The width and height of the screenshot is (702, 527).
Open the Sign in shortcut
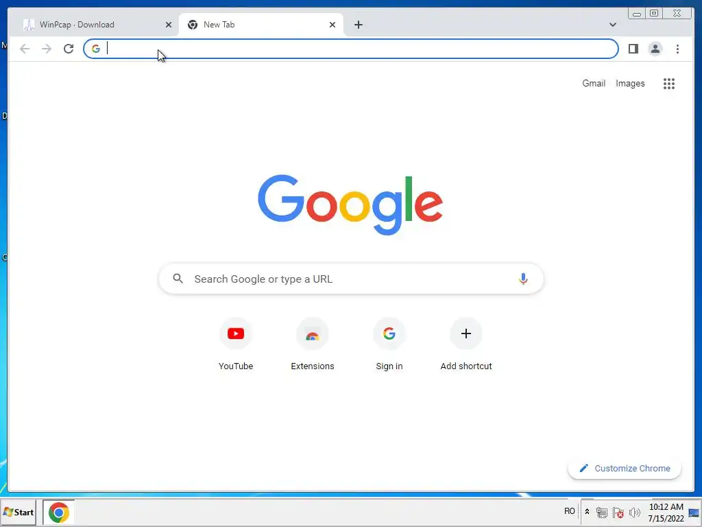point(389,344)
